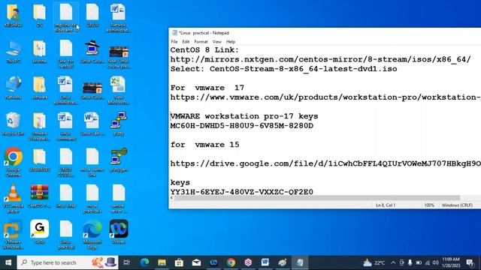Click the Notepad title bar icon
Viewport: 481px width, 270px height.
[174, 33]
